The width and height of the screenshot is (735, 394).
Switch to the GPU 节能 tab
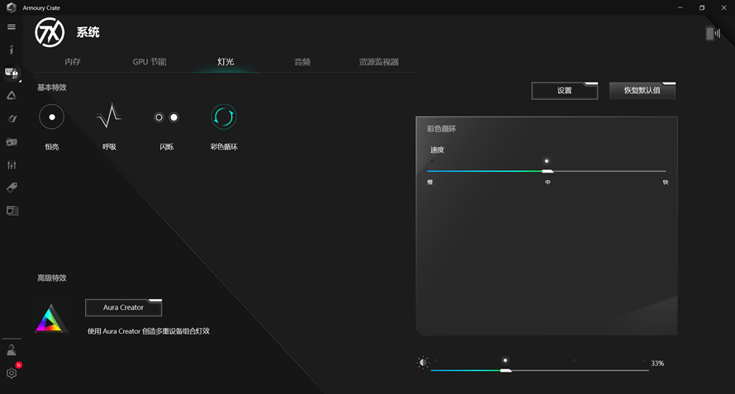(149, 62)
